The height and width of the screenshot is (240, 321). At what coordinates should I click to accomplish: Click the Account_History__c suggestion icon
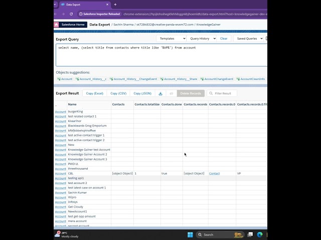[77, 79]
